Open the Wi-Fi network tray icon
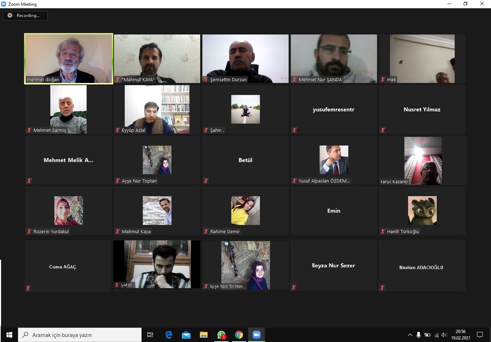The image size is (491, 342). 436,335
